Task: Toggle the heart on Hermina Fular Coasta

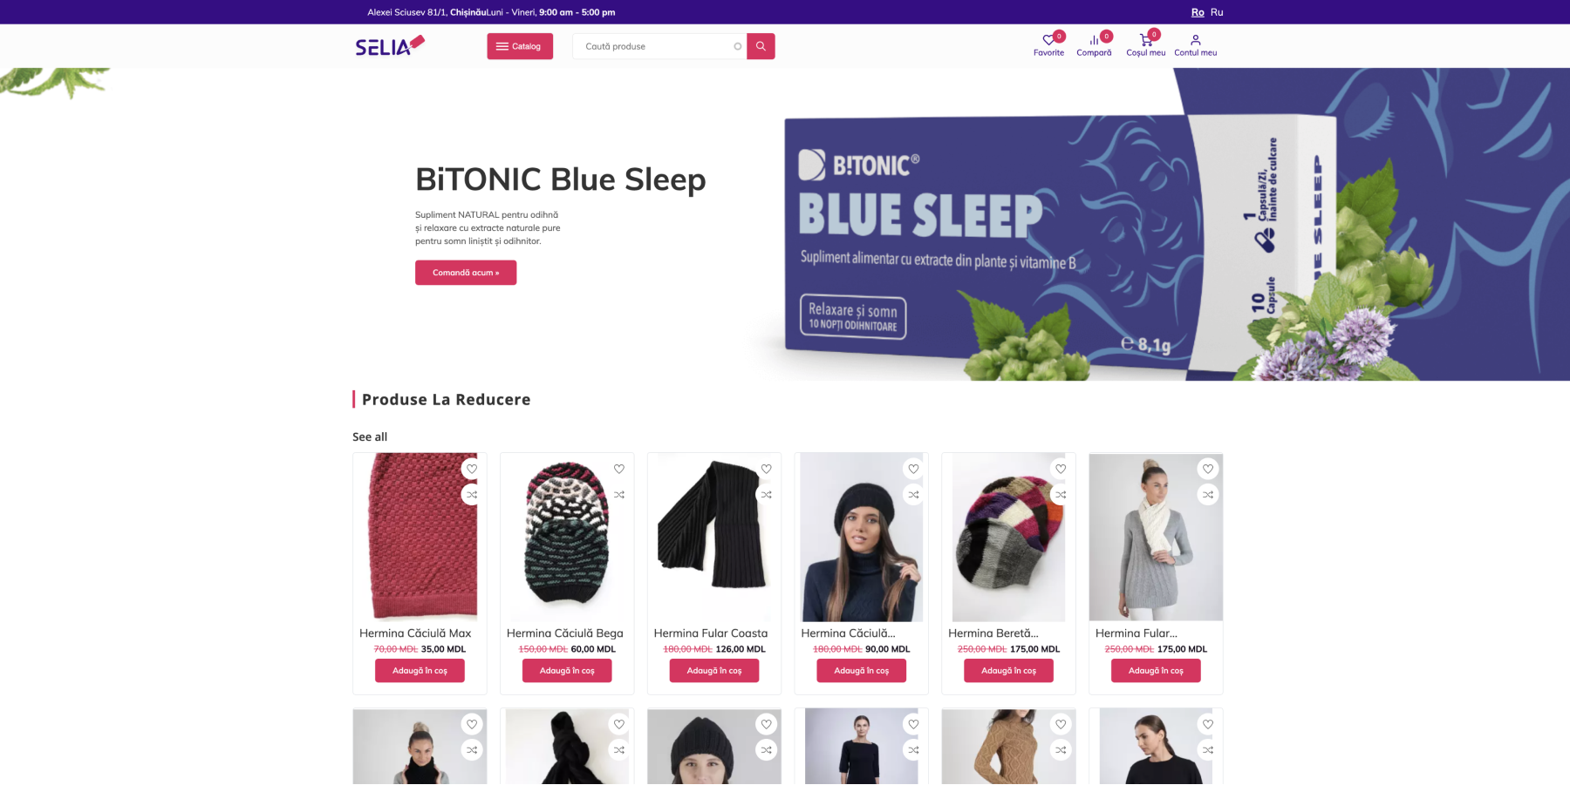Action: point(767,469)
